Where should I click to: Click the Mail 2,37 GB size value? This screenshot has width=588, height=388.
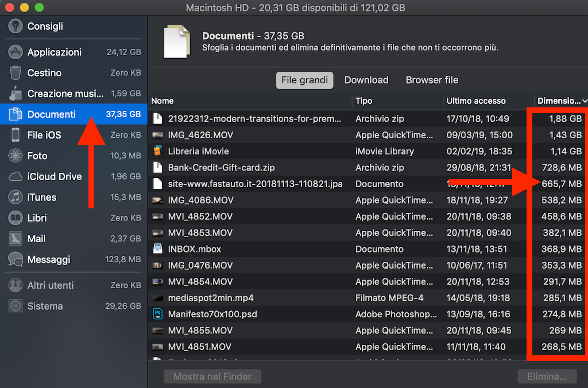point(126,238)
